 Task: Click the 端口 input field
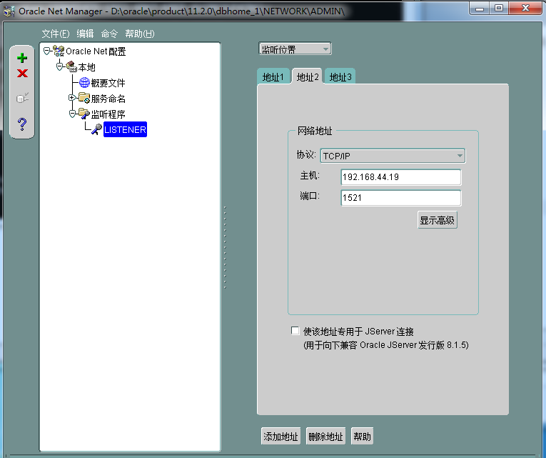(x=401, y=198)
